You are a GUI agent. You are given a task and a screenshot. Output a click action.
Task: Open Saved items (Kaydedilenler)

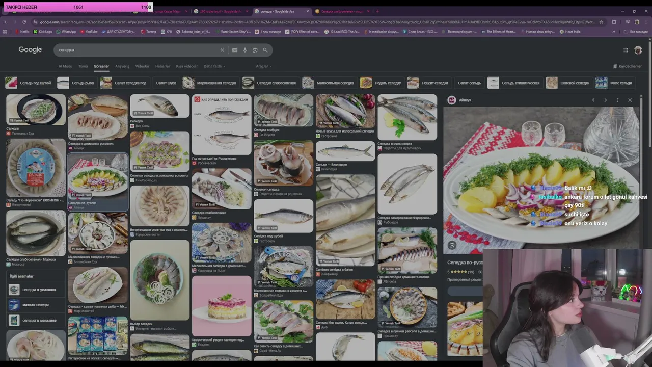628,66
